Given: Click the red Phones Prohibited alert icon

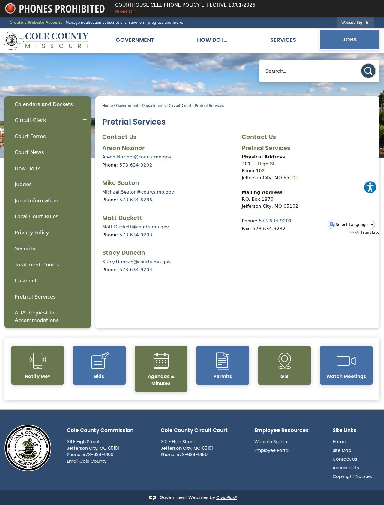Looking at the screenshot, I should tap(10, 8).
